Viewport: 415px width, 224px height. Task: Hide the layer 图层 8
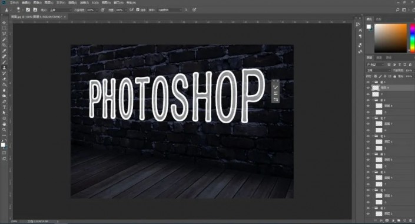[x=368, y=106]
